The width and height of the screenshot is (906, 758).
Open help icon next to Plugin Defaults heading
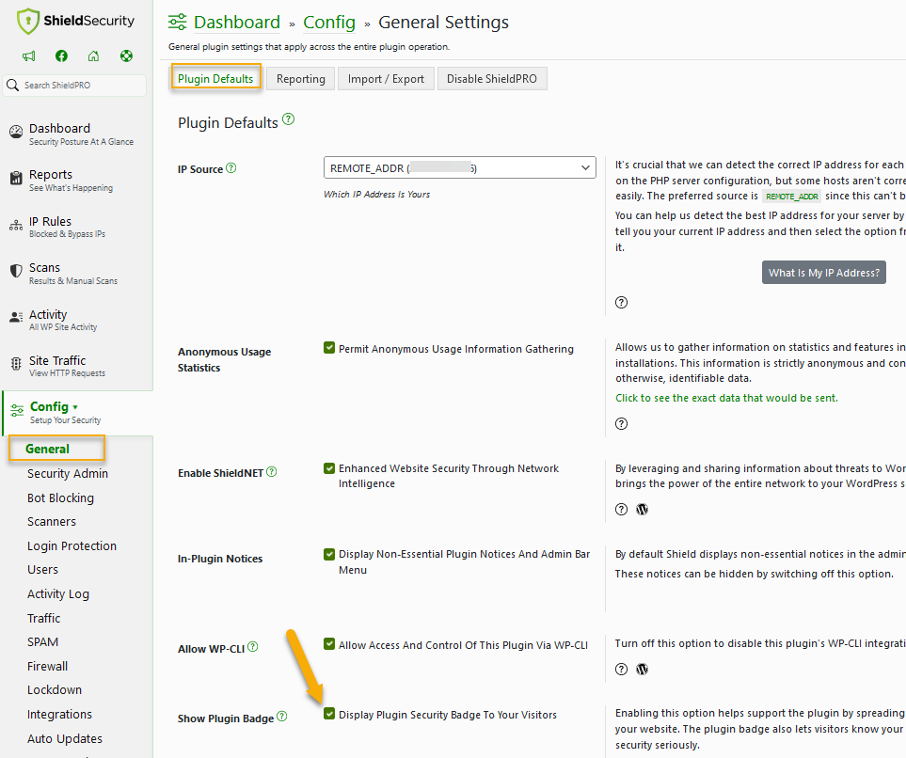point(288,119)
